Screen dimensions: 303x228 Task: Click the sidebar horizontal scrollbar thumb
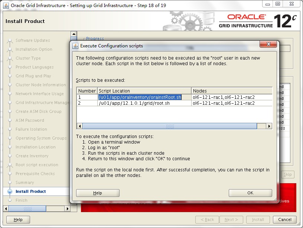27,208
